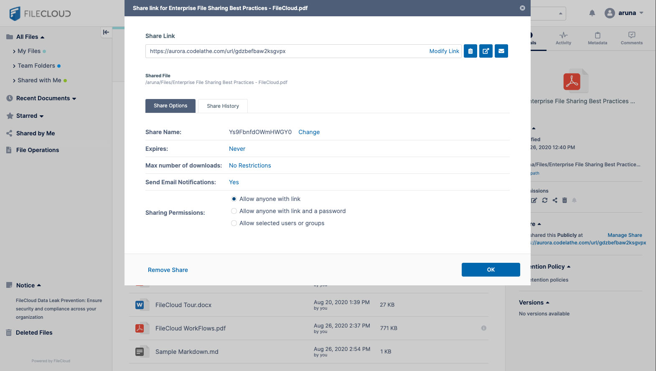Click the user avatar icon
This screenshot has height=371, width=656.
coord(610,13)
